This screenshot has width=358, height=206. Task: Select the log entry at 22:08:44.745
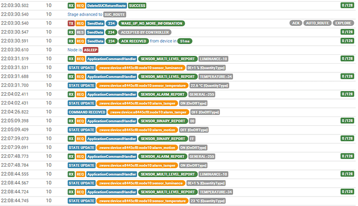[x=178, y=201]
